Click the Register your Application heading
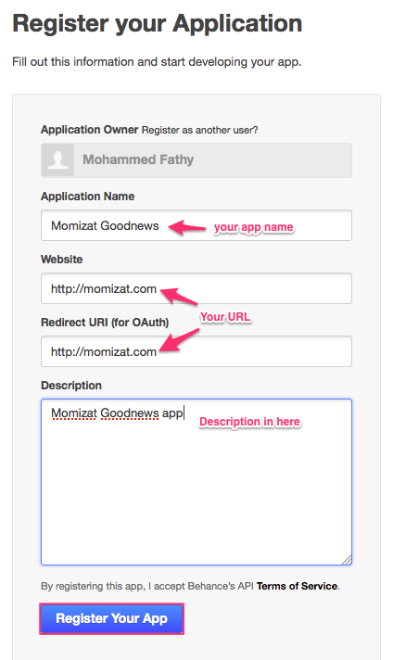The width and height of the screenshot is (393, 660). [157, 23]
